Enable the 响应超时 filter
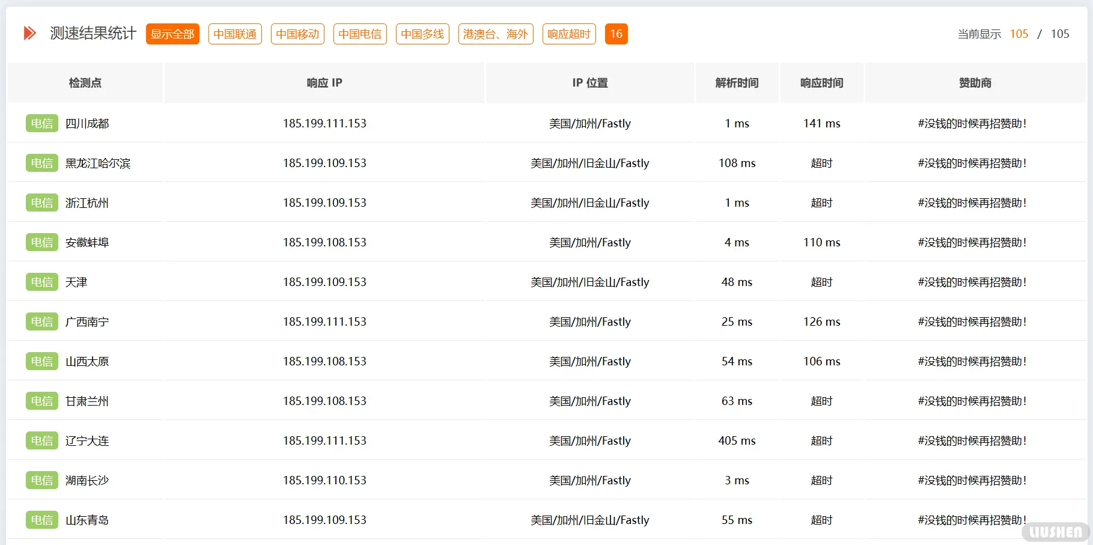 coord(568,34)
